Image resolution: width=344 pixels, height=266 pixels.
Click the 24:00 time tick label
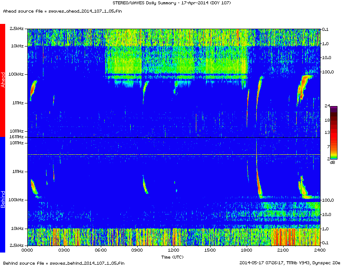(320, 250)
